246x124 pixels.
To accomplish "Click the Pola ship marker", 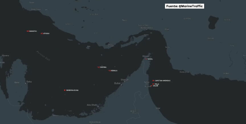I will pos(153,84).
